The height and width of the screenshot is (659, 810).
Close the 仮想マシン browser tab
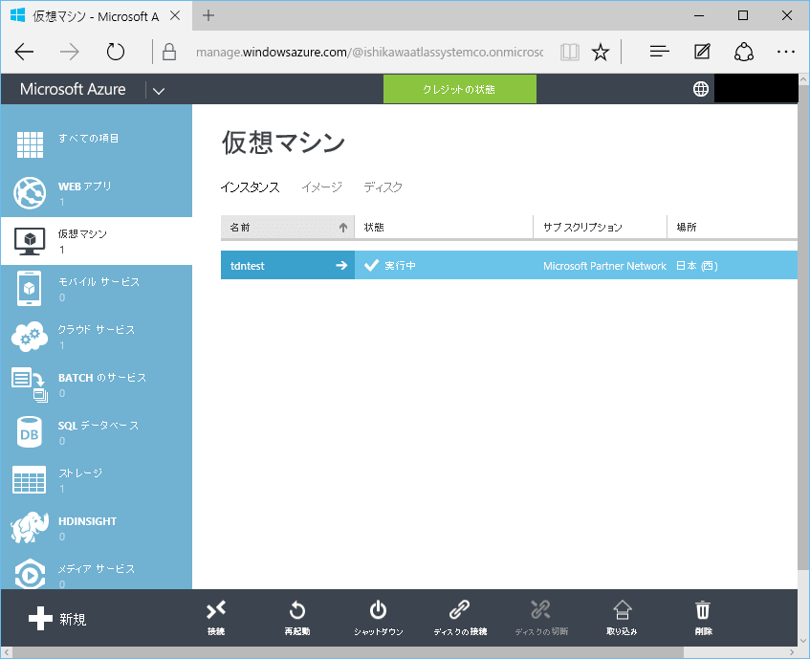click(x=175, y=15)
